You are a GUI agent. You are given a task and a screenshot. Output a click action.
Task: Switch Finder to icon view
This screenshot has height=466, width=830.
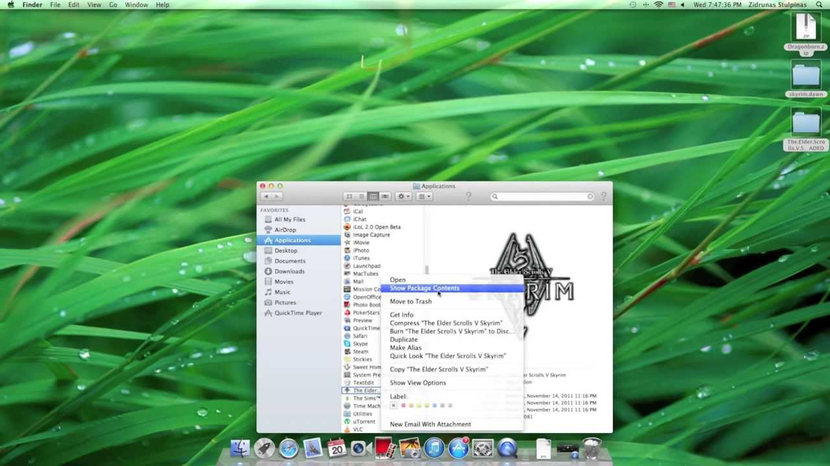[x=349, y=196]
